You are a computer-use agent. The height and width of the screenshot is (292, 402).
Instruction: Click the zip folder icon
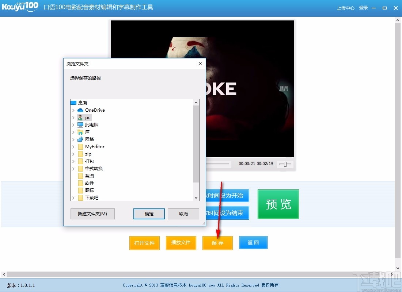(x=80, y=154)
